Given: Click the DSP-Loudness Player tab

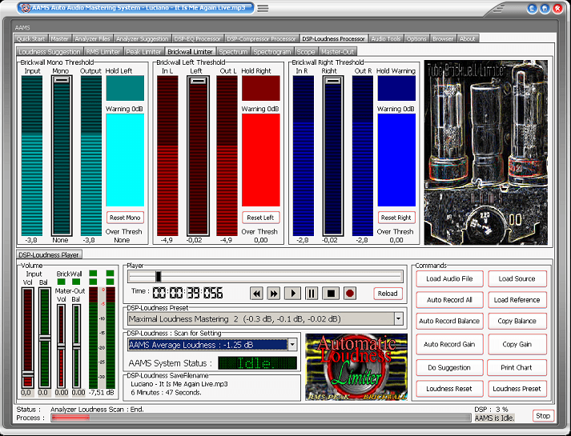Looking at the screenshot, I should click(x=49, y=255).
